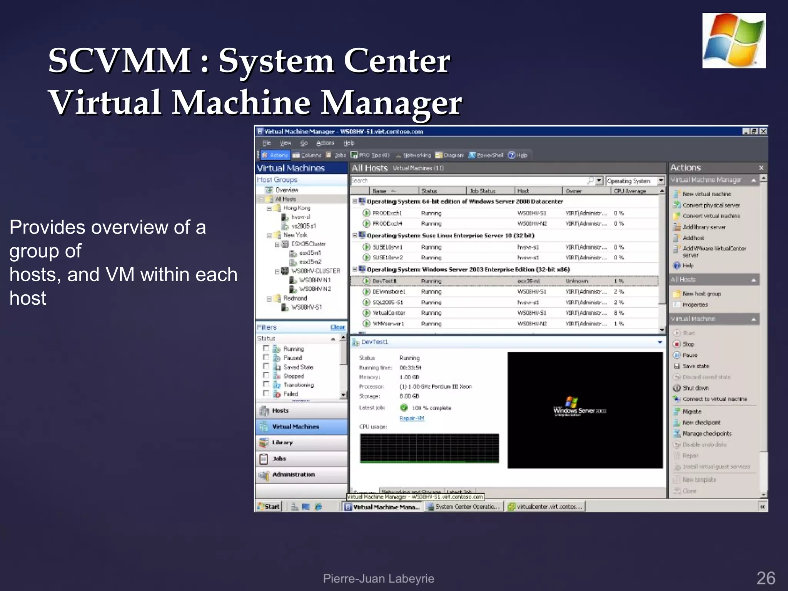
Task: Click the Windows Start button
Action: coord(269,506)
